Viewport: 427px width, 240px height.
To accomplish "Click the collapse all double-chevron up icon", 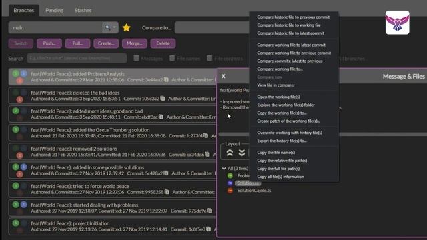I will click(230, 153).
